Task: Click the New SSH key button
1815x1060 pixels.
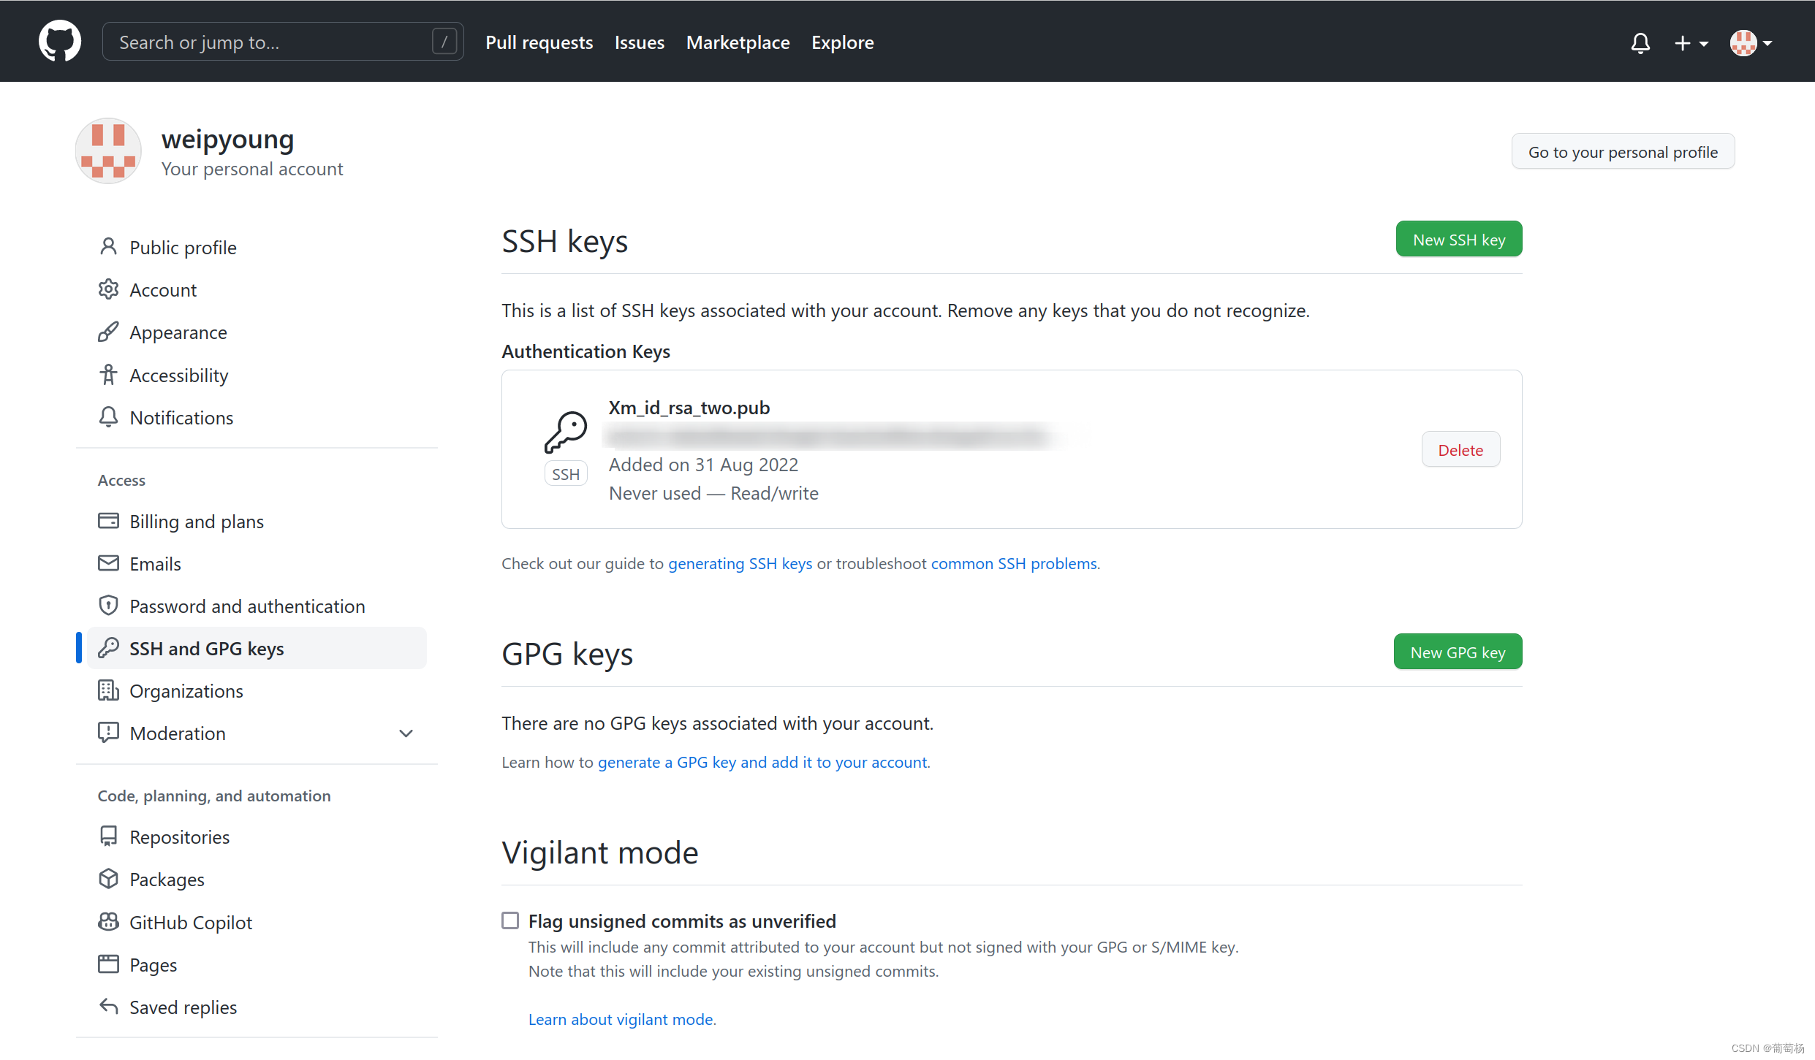Action: (x=1458, y=240)
